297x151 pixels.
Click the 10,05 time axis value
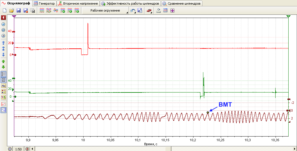[x=111, y=140]
